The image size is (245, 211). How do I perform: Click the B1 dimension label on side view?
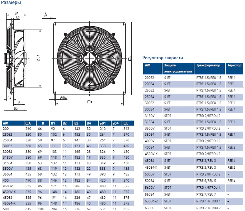click(x=17, y=13)
